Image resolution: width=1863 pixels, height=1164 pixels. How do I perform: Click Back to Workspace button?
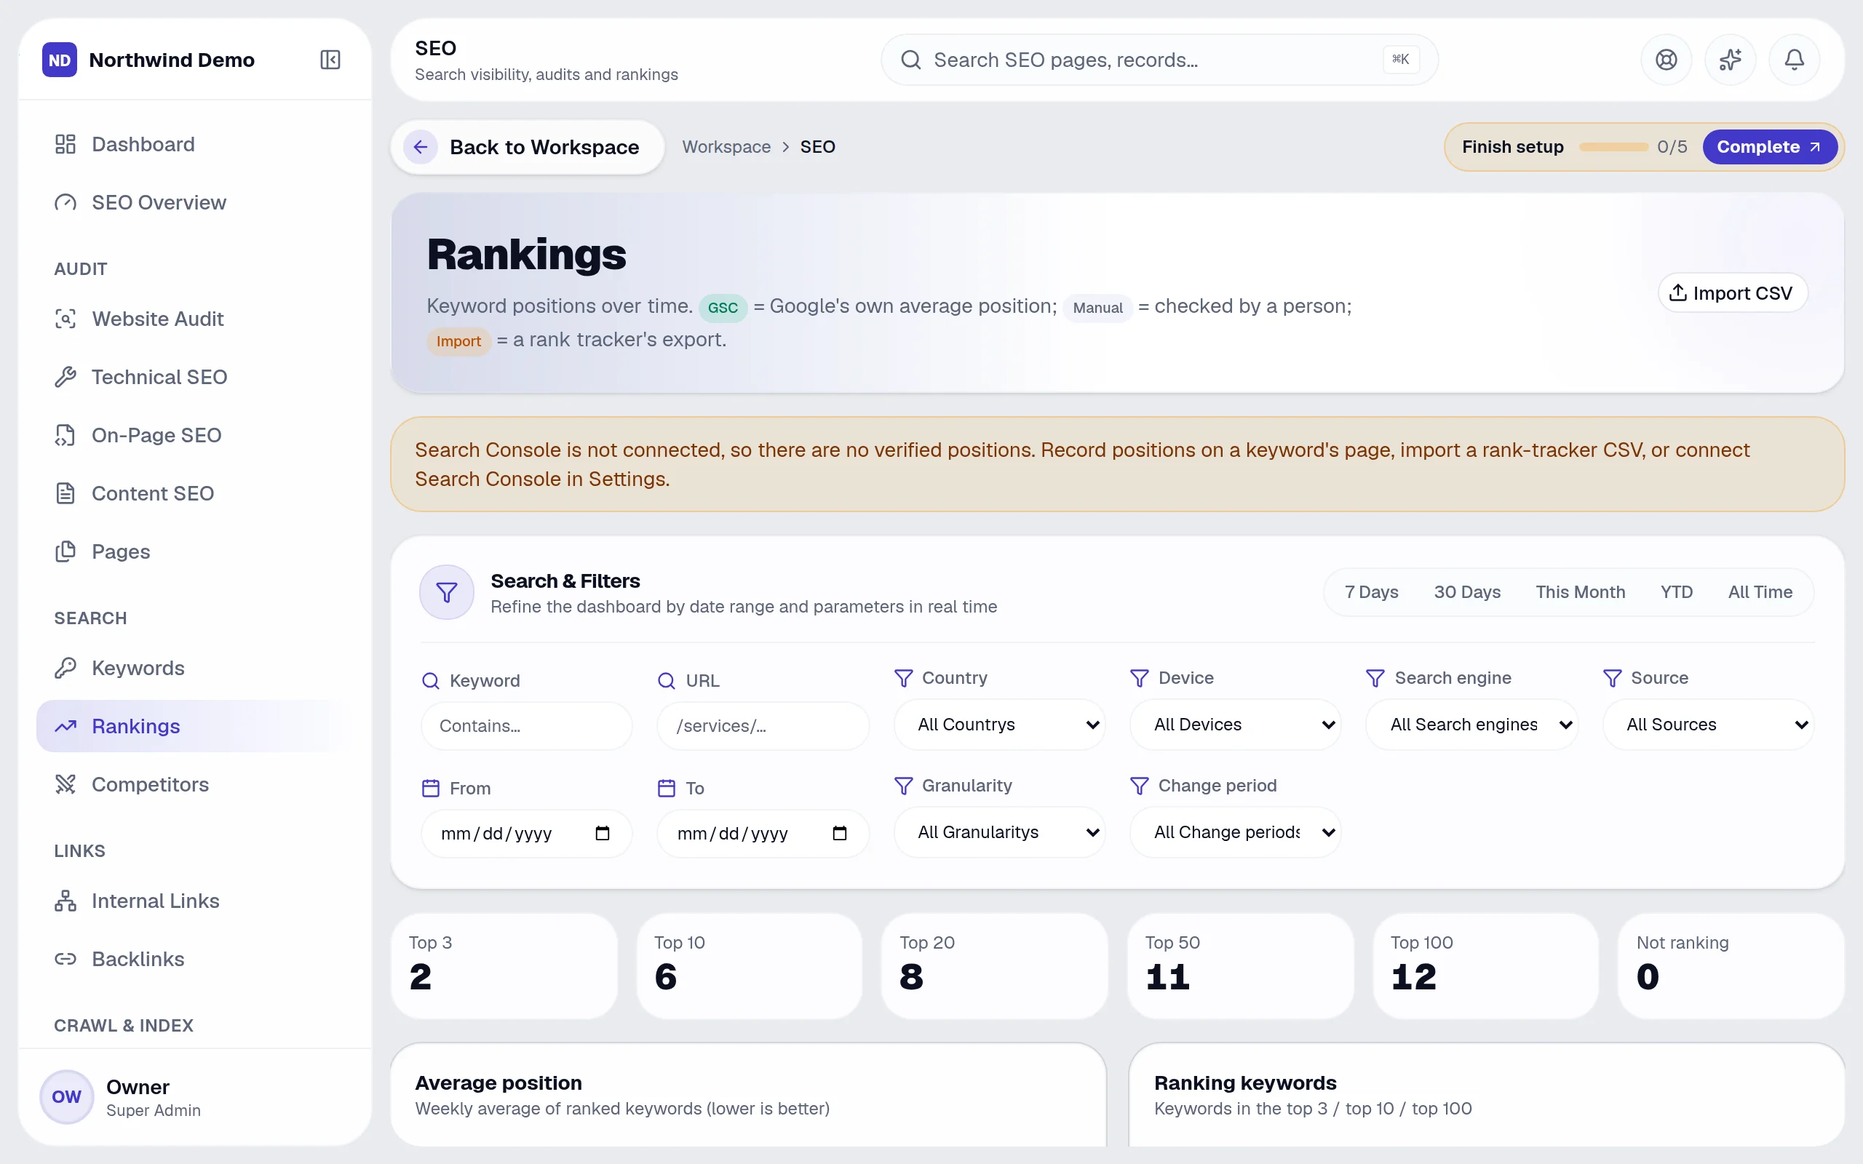coord(528,146)
